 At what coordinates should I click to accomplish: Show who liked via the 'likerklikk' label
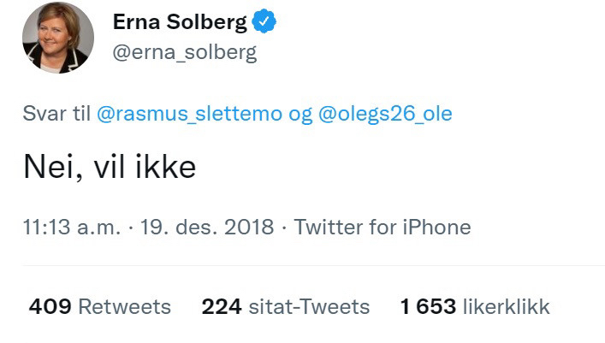(506, 306)
